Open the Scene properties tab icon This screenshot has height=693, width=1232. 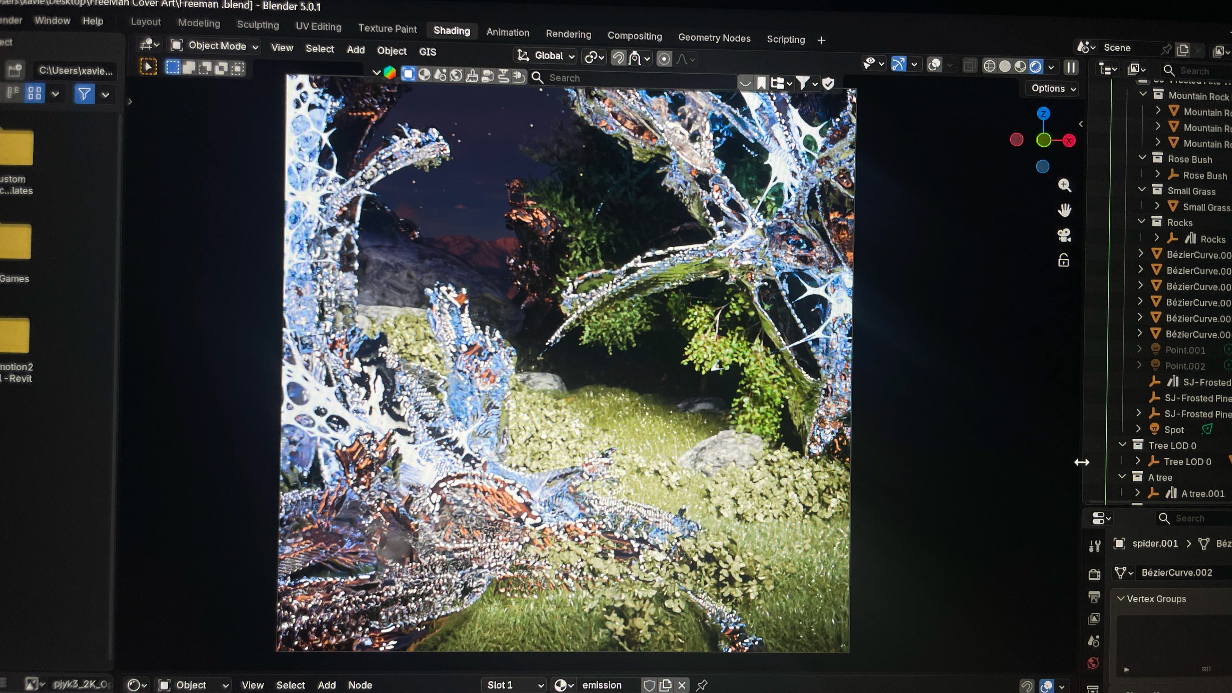[1093, 641]
